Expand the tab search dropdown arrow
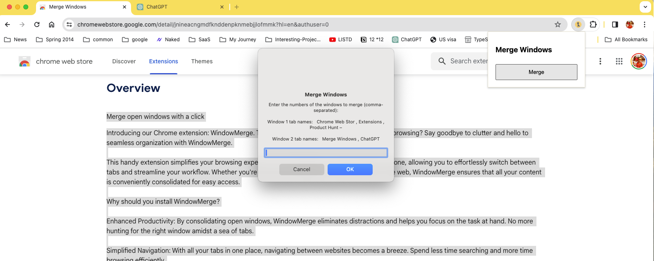 tap(645, 7)
